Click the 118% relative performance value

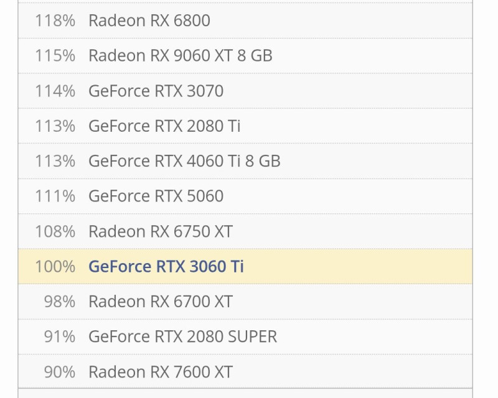coord(55,21)
